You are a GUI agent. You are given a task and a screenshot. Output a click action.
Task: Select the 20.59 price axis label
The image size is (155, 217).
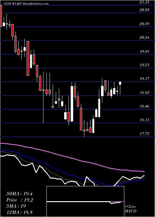click(x=144, y=24)
